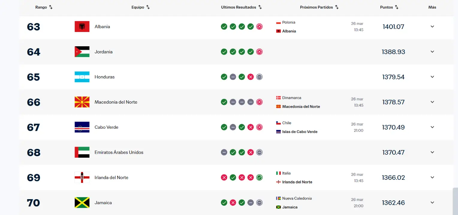
Task: Sort by Próximos Partidos arrows icon
Action: coord(337,7)
